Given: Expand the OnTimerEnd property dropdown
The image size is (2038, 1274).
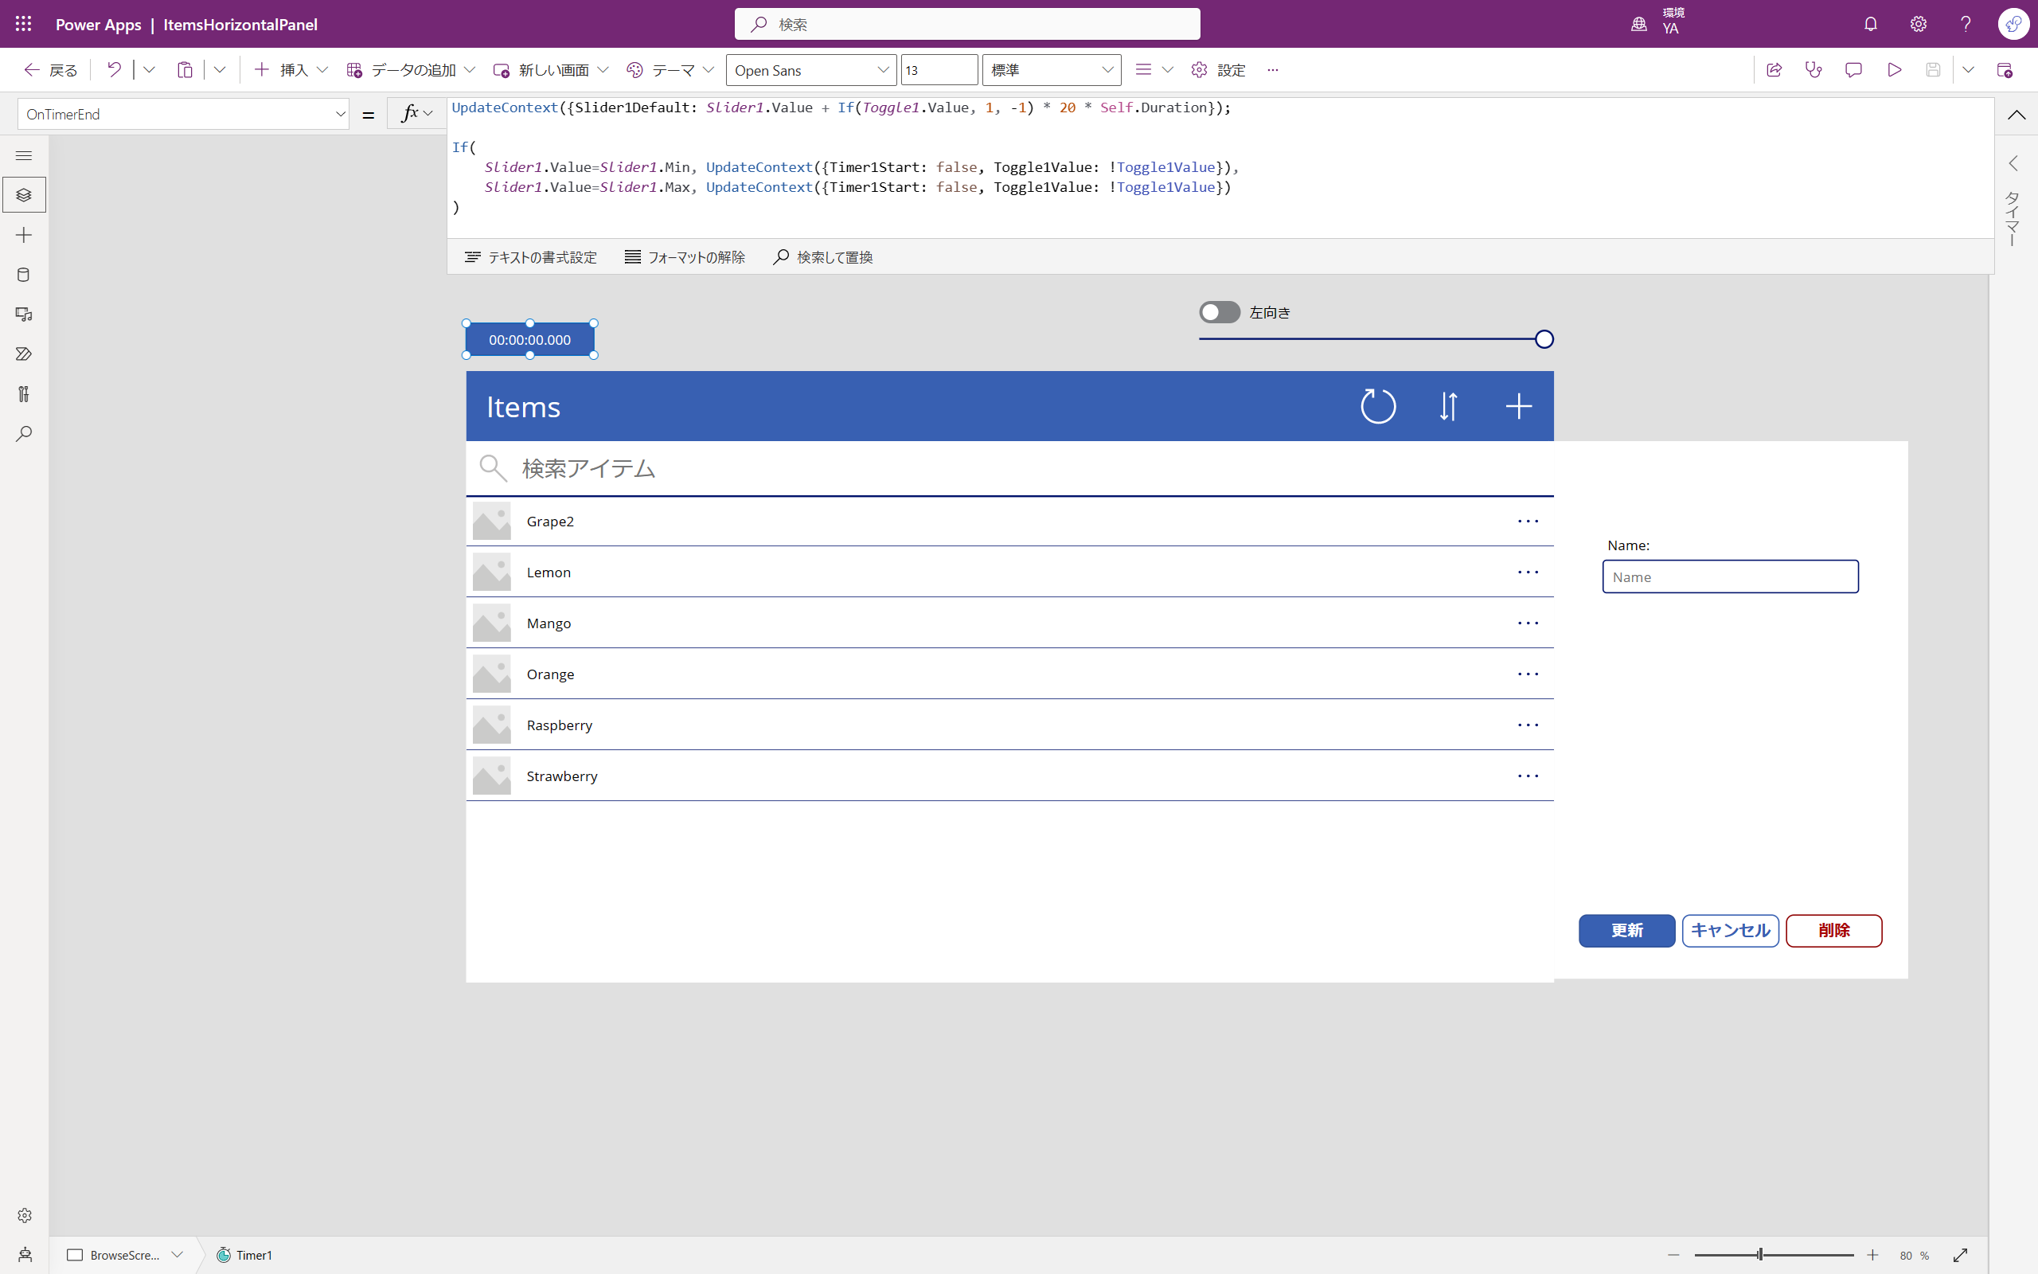Looking at the screenshot, I should 339,114.
